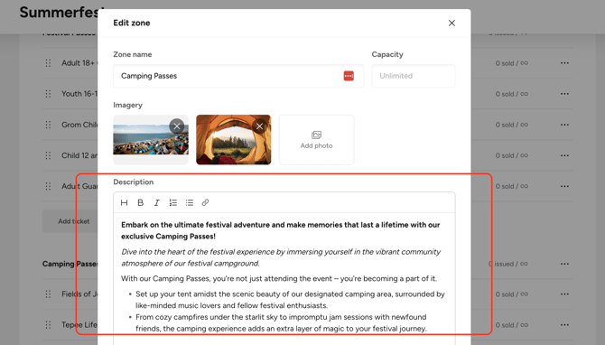Click Add ticket button in background page
The height and width of the screenshot is (345, 605).
click(x=70, y=221)
